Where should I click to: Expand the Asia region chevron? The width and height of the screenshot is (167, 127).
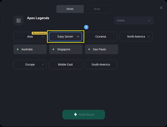[x=43, y=36]
